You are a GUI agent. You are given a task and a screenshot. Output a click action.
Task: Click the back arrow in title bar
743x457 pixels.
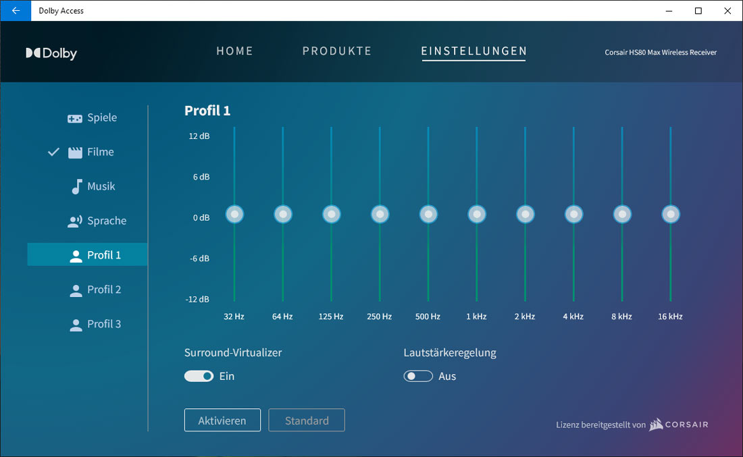coord(16,11)
